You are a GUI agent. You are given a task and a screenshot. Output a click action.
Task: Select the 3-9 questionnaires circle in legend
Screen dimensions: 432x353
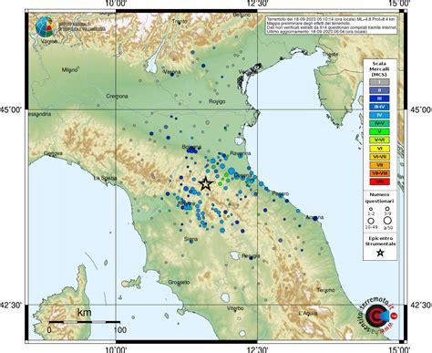point(387,209)
